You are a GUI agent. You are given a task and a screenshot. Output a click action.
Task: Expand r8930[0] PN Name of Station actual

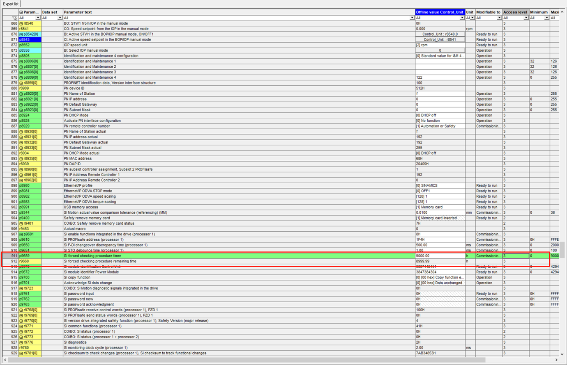point(21,132)
